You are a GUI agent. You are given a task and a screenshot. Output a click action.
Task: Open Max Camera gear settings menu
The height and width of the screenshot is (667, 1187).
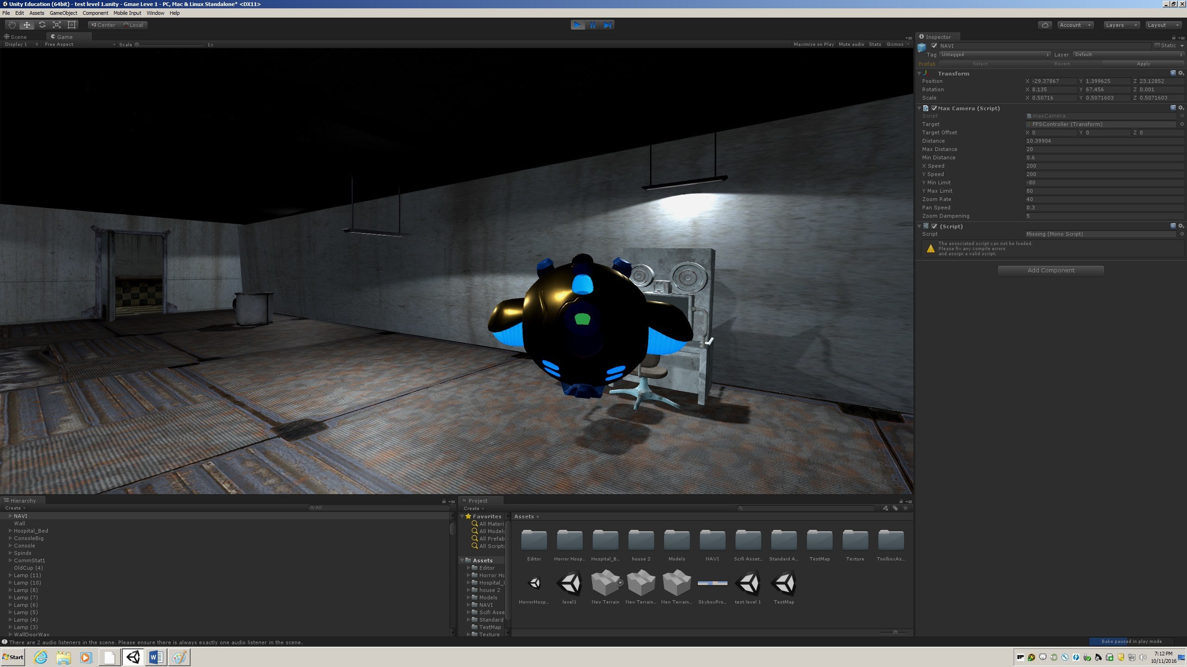click(x=1181, y=108)
